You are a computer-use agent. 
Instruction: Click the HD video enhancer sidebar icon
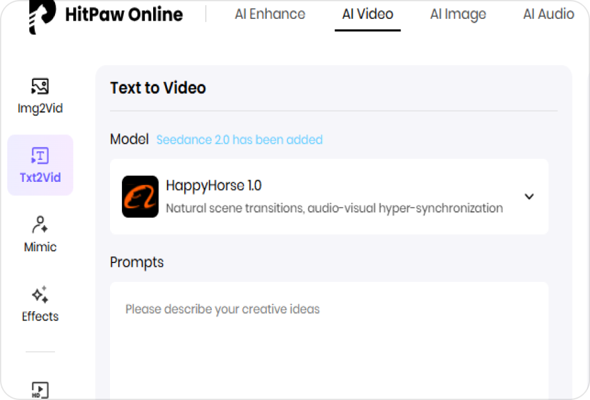pos(40,390)
